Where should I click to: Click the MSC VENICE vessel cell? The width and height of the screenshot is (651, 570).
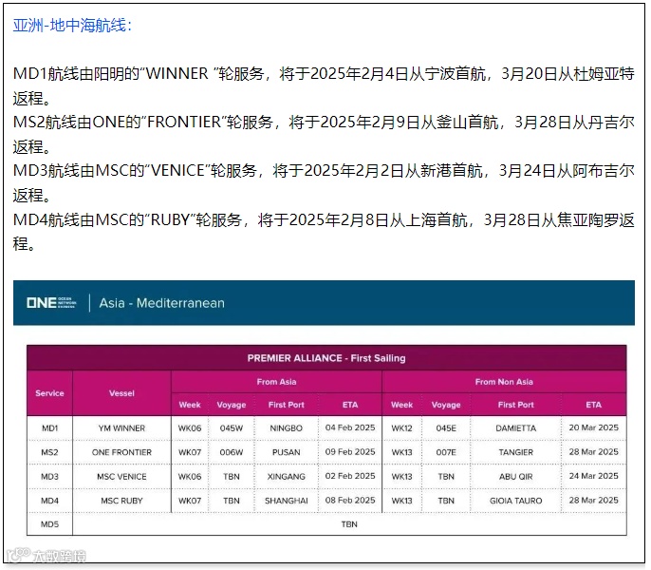pyautogui.click(x=121, y=477)
